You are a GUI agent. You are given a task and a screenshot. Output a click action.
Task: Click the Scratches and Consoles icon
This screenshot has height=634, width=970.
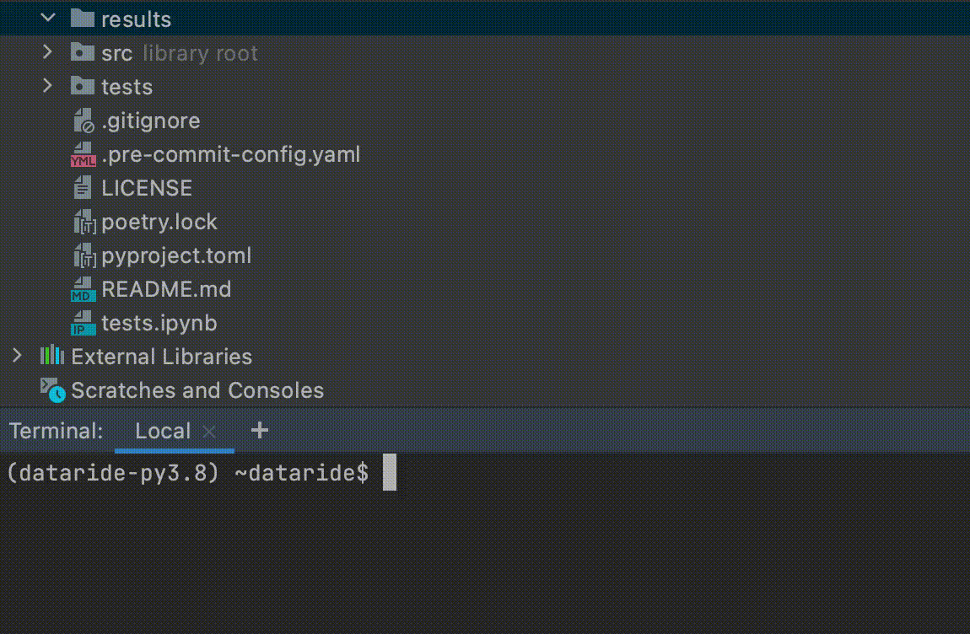[51, 390]
